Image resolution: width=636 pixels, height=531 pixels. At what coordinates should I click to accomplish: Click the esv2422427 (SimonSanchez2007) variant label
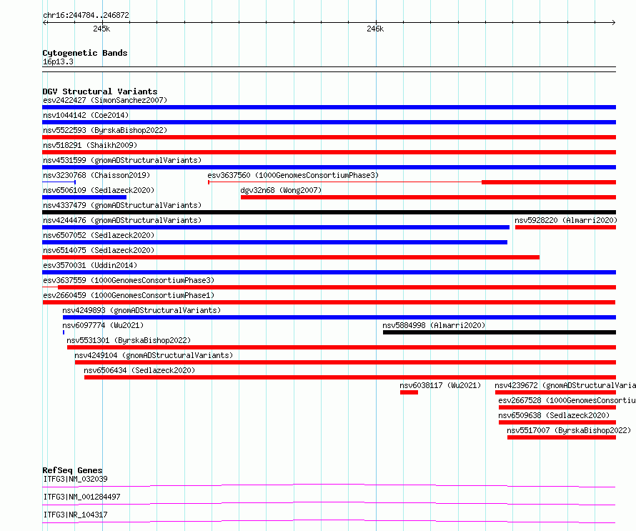tap(105, 100)
